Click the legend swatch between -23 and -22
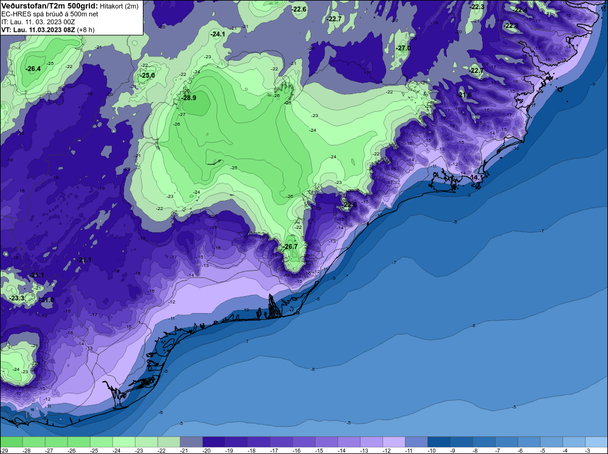 click(147, 442)
